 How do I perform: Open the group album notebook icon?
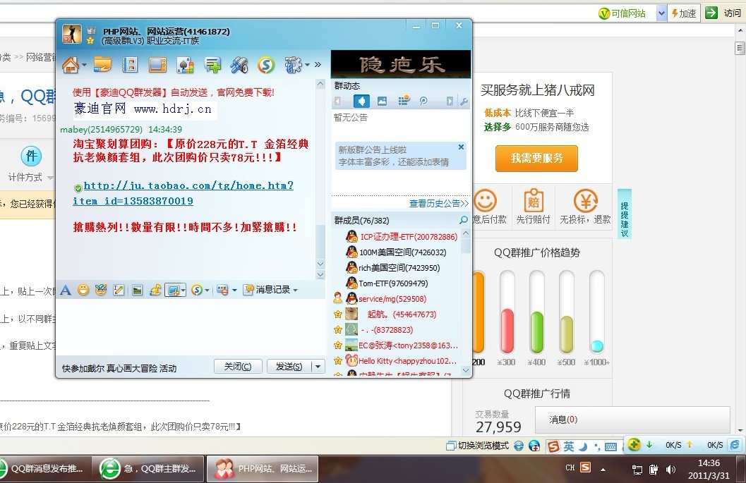coord(130,65)
